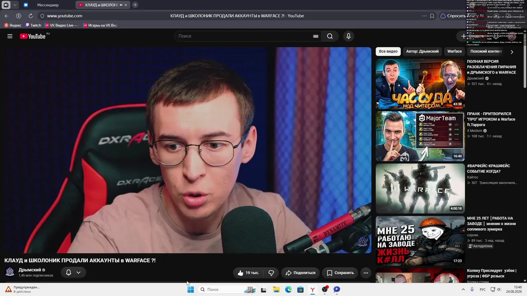Click the Windows taskbar search box
527x296 pixels.
(x=227, y=289)
